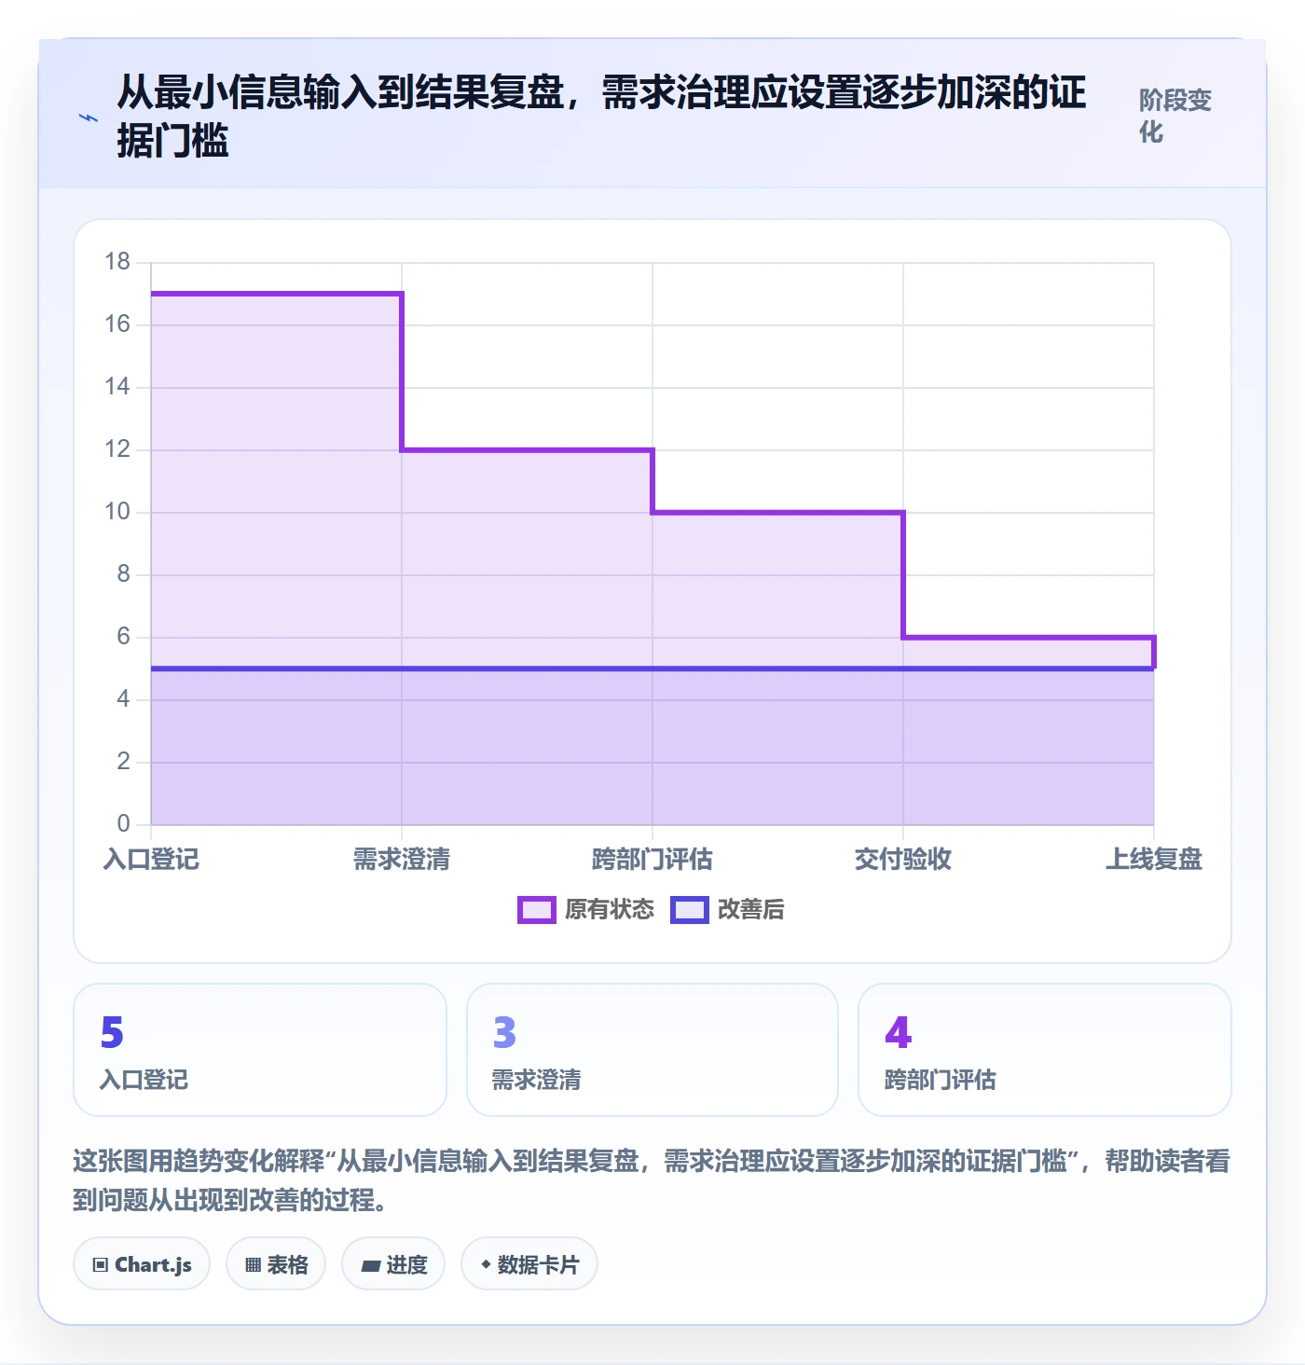Toggle the 原有状态 legend swatch
Image resolution: width=1305 pixels, height=1365 pixels.
pyautogui.click(x=537, y=910)
